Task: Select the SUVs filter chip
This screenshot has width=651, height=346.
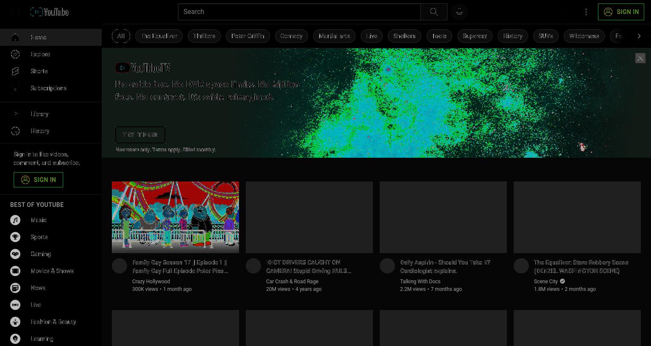Action: point(546,36)
